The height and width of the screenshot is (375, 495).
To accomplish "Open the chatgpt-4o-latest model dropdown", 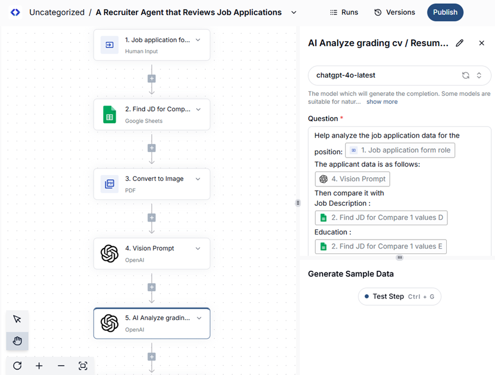I will [x=479, y=75].
